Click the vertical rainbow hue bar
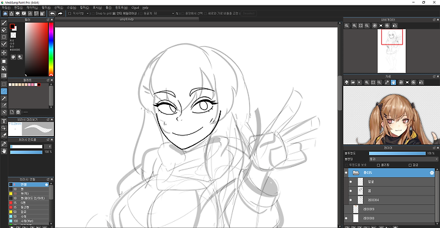This screenshot has width=440, height=228. (51, 49)
